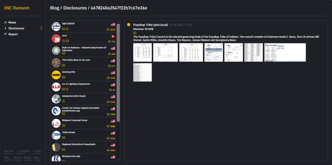
Task: Click the yellow Guhring logo
Action: [56, 75]
